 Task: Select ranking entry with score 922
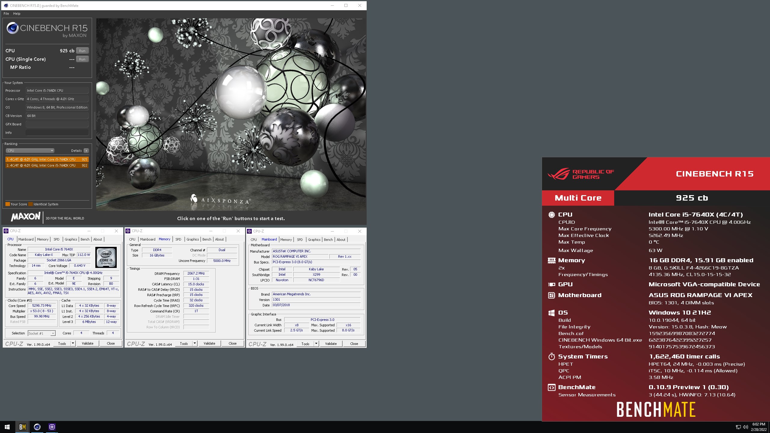coord(47,165)
